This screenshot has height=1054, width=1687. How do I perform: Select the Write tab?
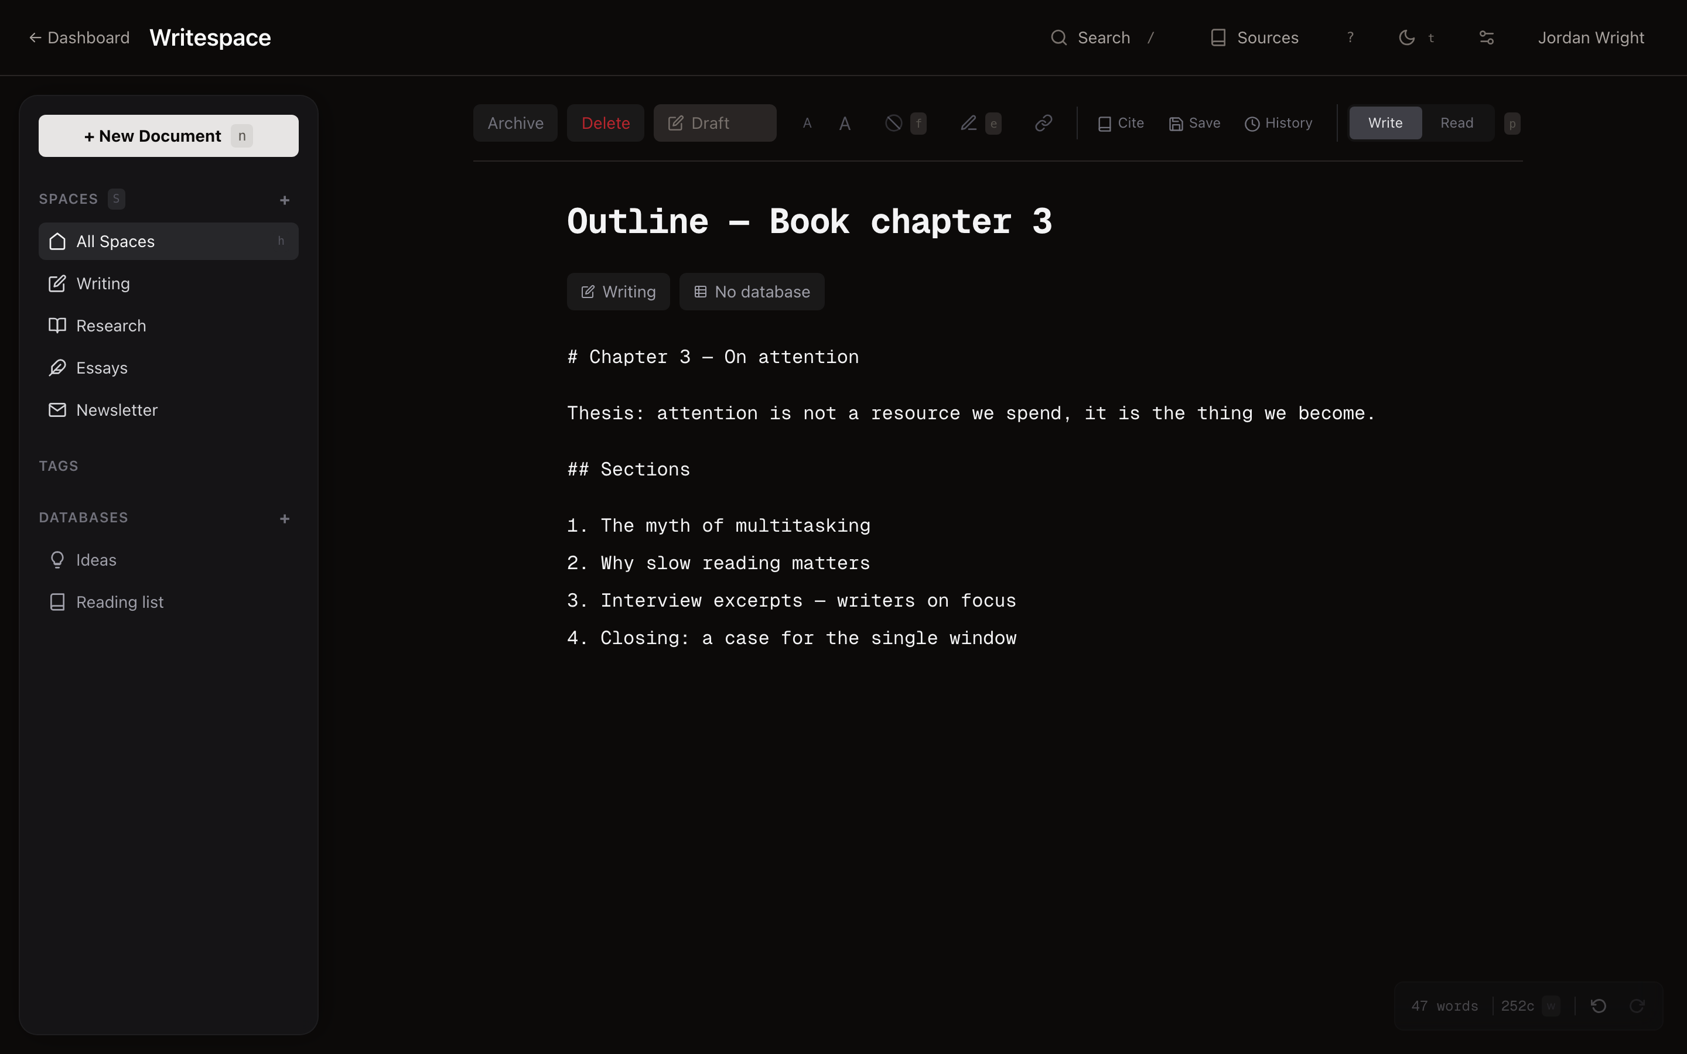(x=1385, y=123)
